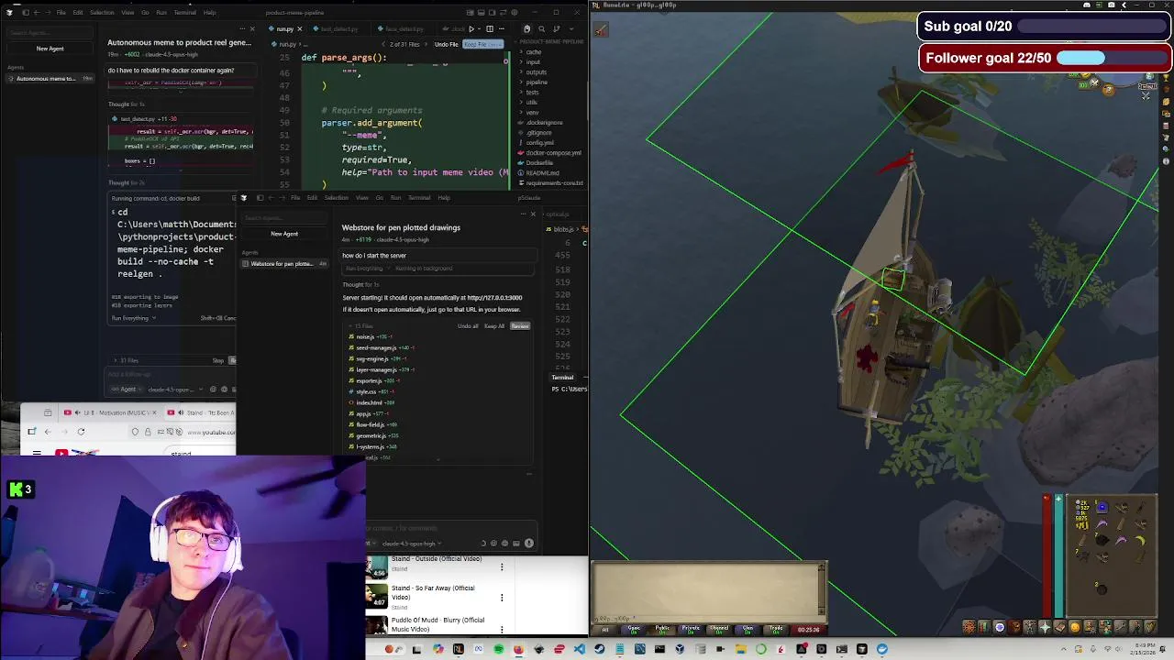The image size is (1174, 660).
Task: Toggle the Trade chat filter in game
Action: (776, 629)
